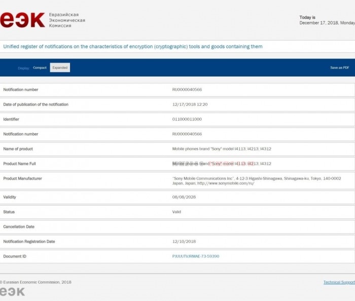Click registration date 12/10/2018

pos(184,242)
